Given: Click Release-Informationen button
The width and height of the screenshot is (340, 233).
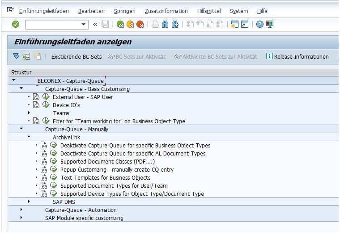Looking at the screenshot, I should (x=297, y=56).
